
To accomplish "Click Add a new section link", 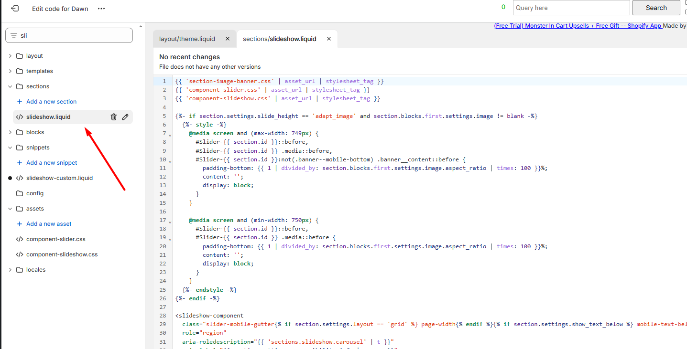I will (52, 102).
